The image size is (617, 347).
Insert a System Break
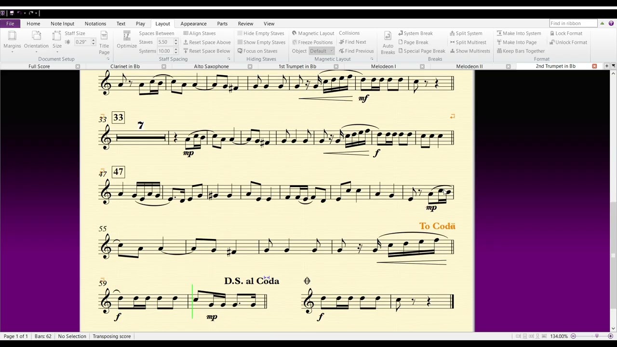point(415,33)
